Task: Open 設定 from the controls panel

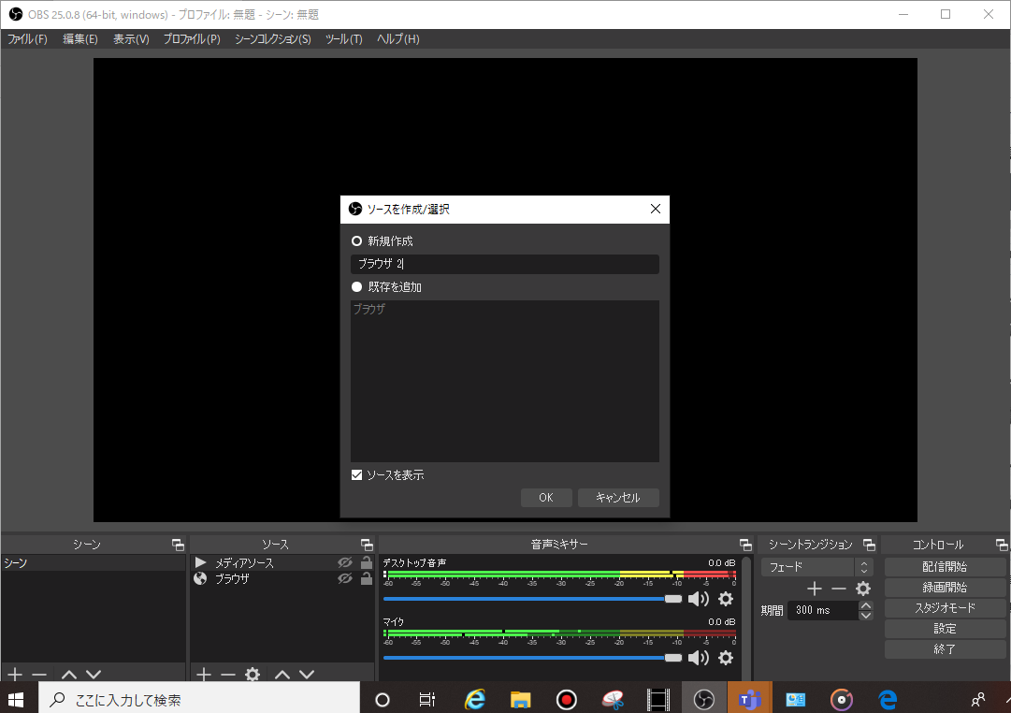Action: pos(945,629)
